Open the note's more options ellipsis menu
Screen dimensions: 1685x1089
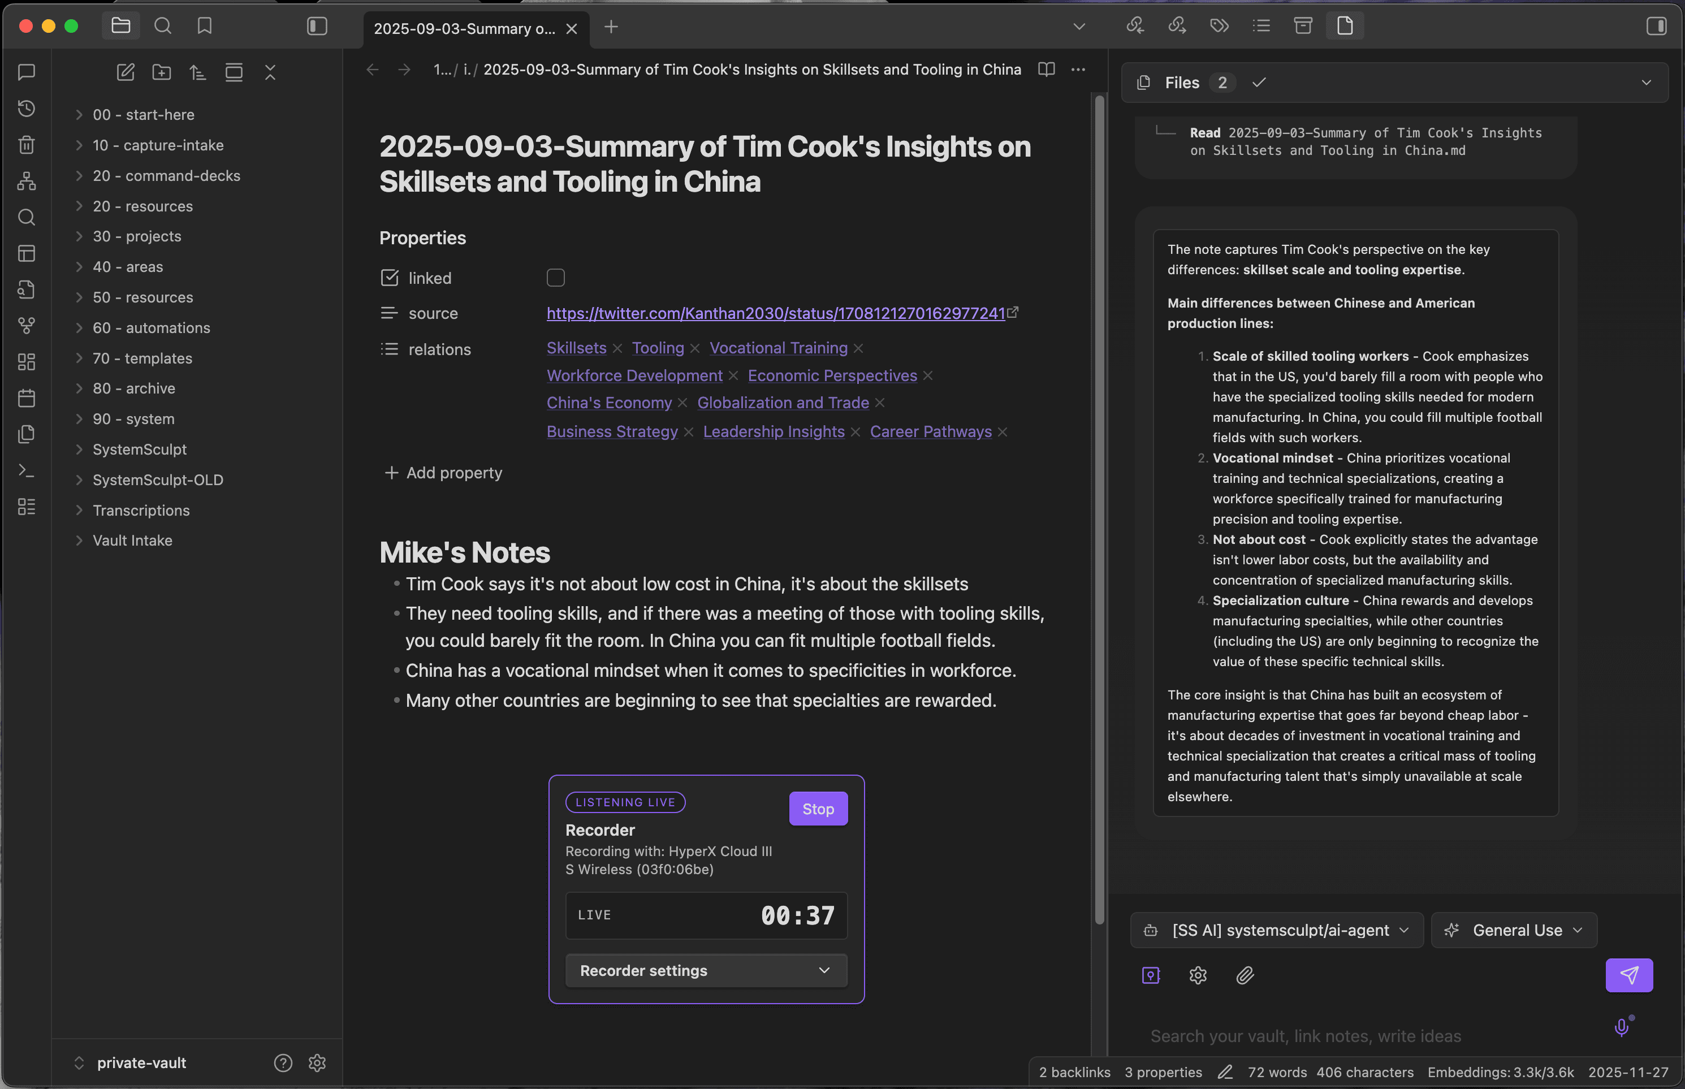point(1078,70)
